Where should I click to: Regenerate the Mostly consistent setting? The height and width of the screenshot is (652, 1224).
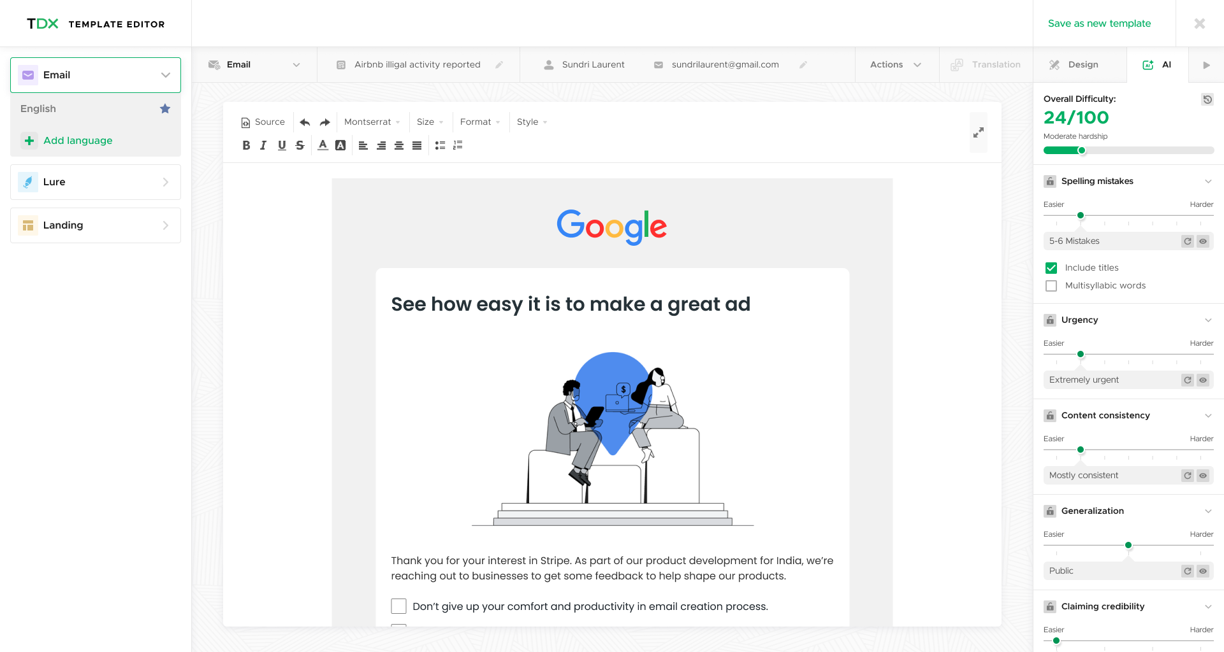pyautogui.click(x=1188, y=476)
